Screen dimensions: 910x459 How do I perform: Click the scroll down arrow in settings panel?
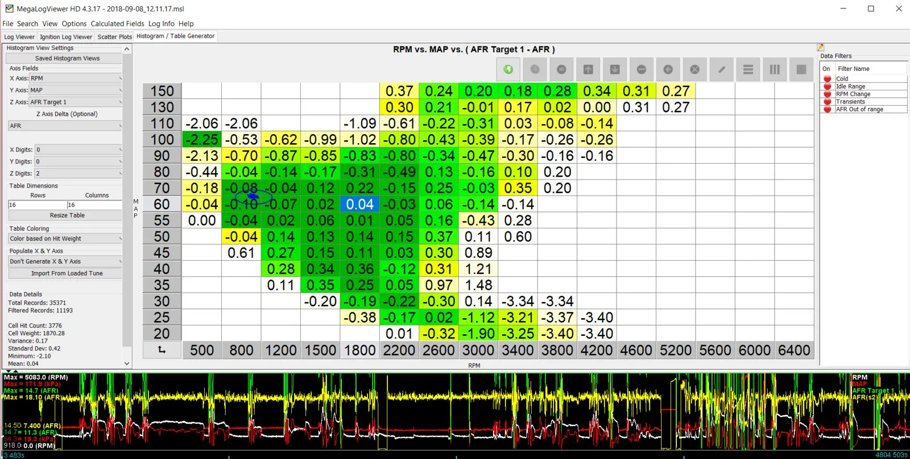(127, 364)
